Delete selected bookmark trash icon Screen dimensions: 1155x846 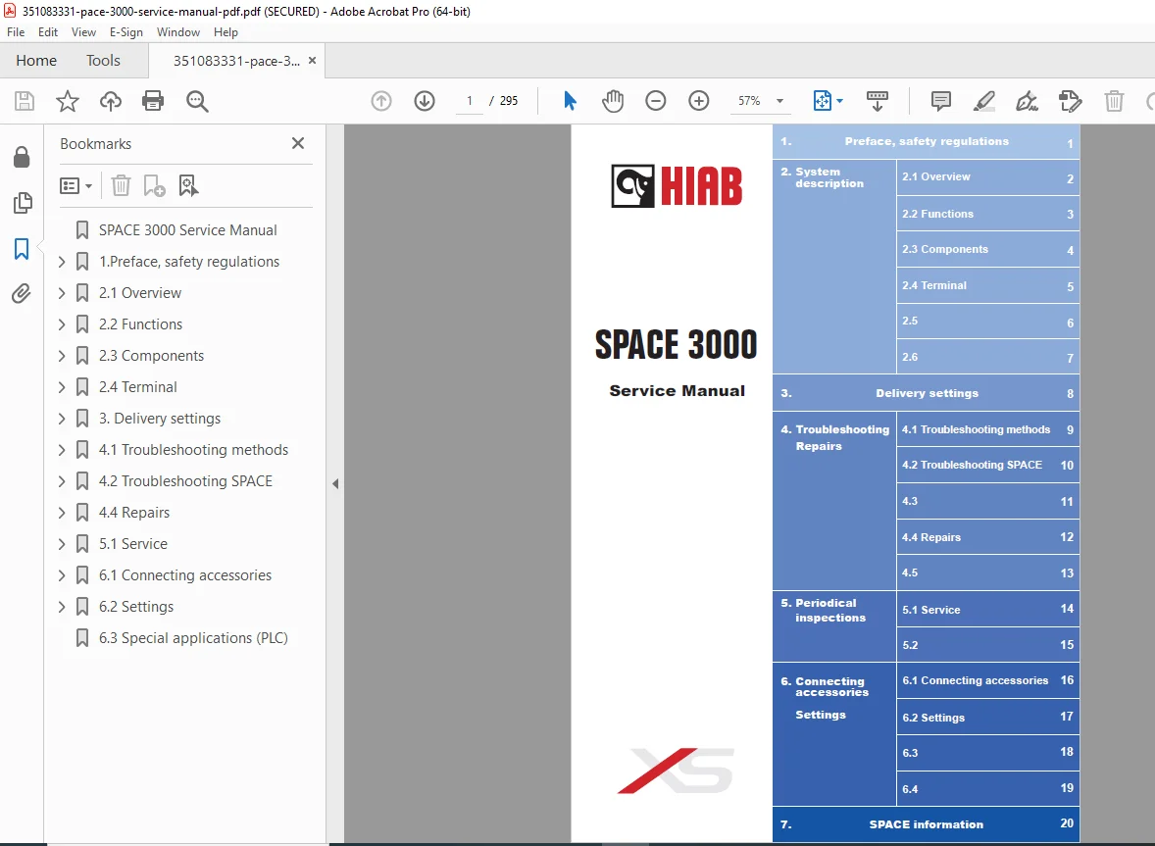coord(121,185)
